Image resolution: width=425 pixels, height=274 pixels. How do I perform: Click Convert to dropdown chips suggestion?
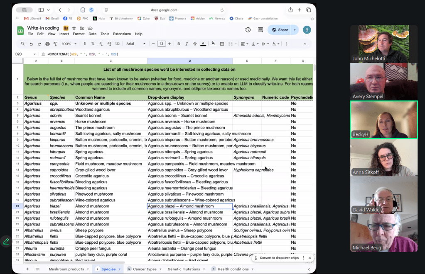(279, 258)
